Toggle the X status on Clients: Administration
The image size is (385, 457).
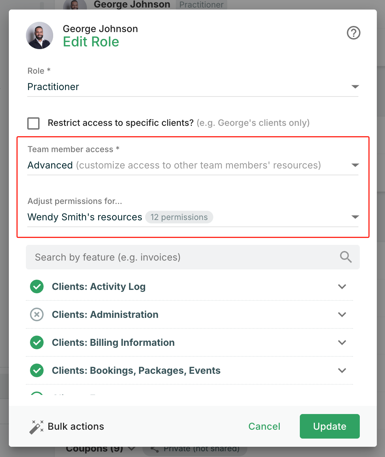pyautogui.click(x=37, y=314)
